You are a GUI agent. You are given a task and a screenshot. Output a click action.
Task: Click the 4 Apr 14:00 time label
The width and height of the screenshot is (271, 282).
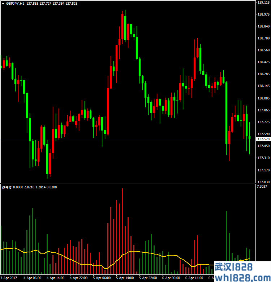point(56,278)
